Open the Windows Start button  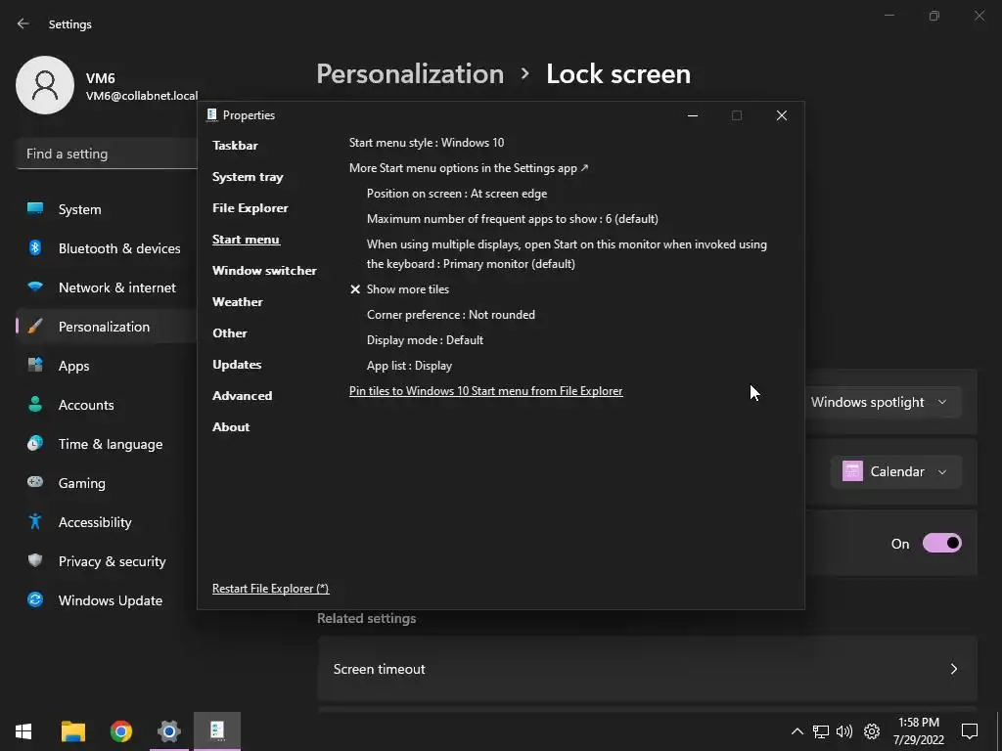click(23, 731)
